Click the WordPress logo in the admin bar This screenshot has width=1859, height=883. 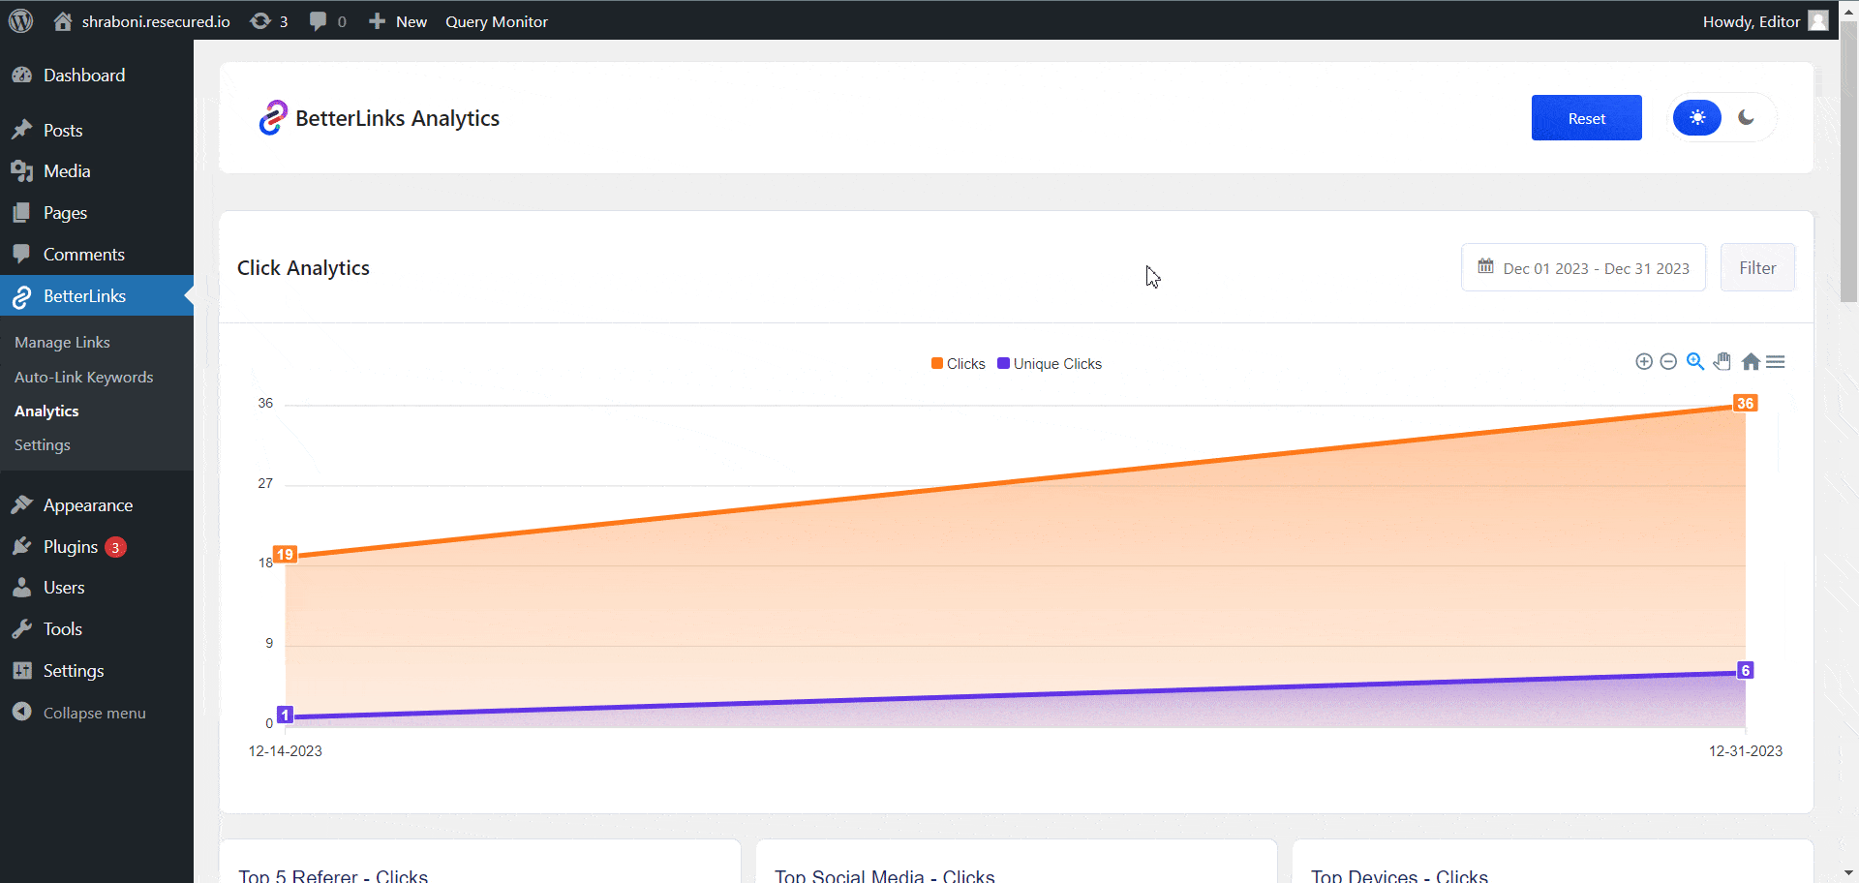tap(20, 21)
